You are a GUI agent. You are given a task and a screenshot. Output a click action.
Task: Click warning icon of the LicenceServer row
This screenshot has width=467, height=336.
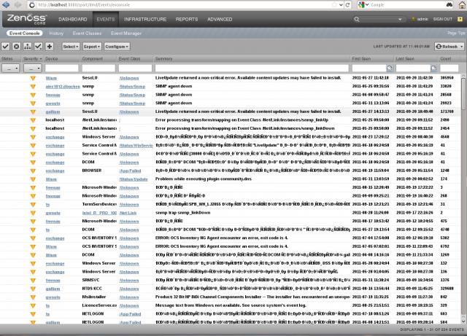point(33,305)
